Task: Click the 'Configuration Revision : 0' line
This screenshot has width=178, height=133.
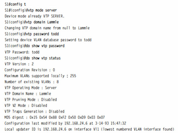Action: (30, 70)
